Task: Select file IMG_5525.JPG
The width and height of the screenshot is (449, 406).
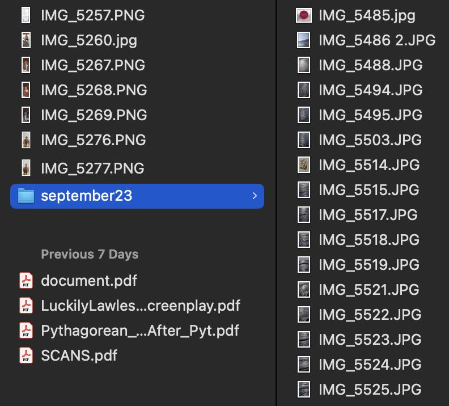Action: coord(370,390)
